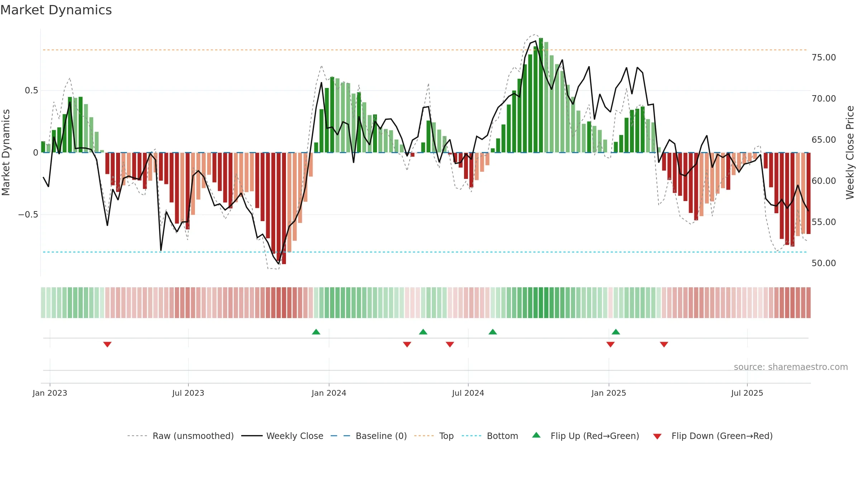Click the 75.00 price axis label
Image resolution: width=860 pixels, height=483 pixels.
pos(824,58)
